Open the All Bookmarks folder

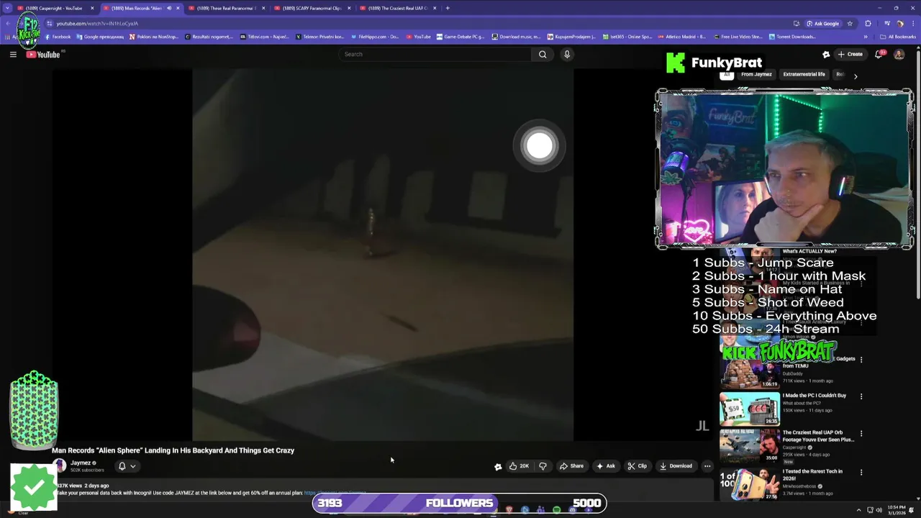pos(898,37)
